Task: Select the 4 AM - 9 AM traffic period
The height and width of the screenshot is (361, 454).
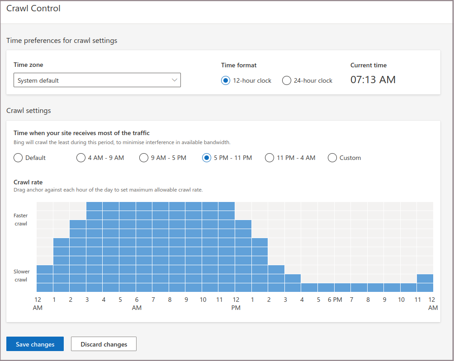Action: point(81,158)
